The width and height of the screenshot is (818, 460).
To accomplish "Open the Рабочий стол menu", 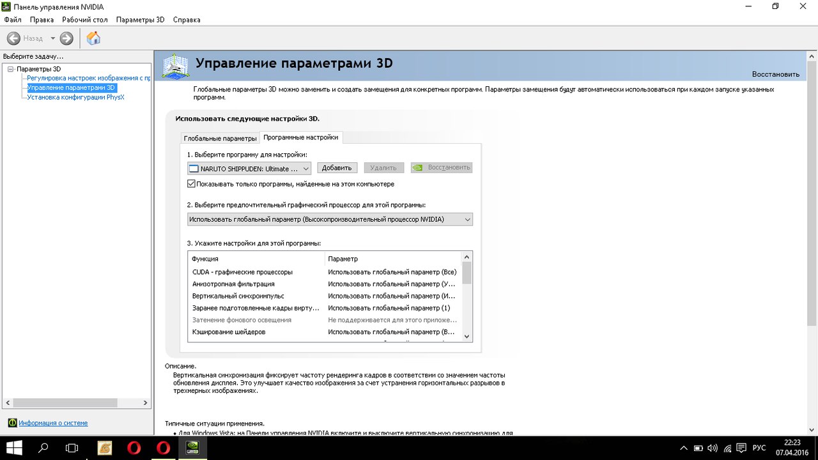I will [85, 20].
